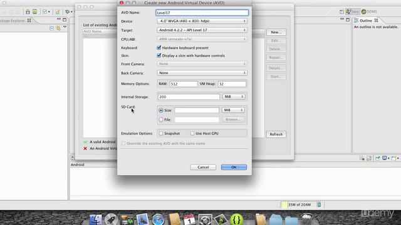Click the SD Card File path field
401x225 pixels.
coord(197,119)
